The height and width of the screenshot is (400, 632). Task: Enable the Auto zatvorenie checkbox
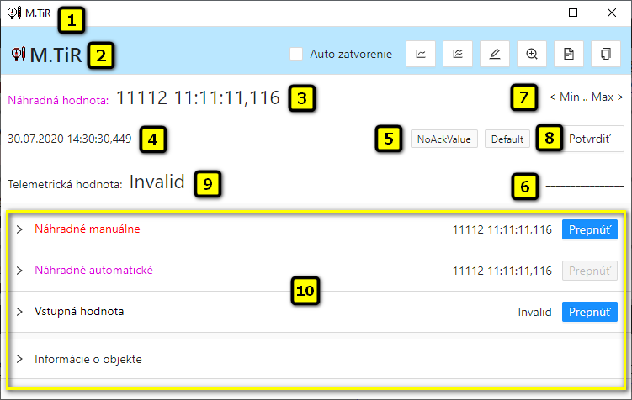tap(296, 54)
